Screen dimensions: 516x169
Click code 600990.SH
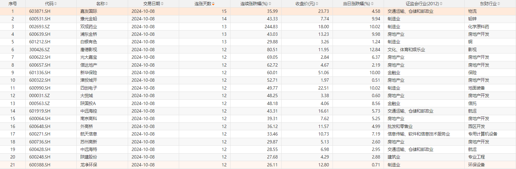point(40,88)
